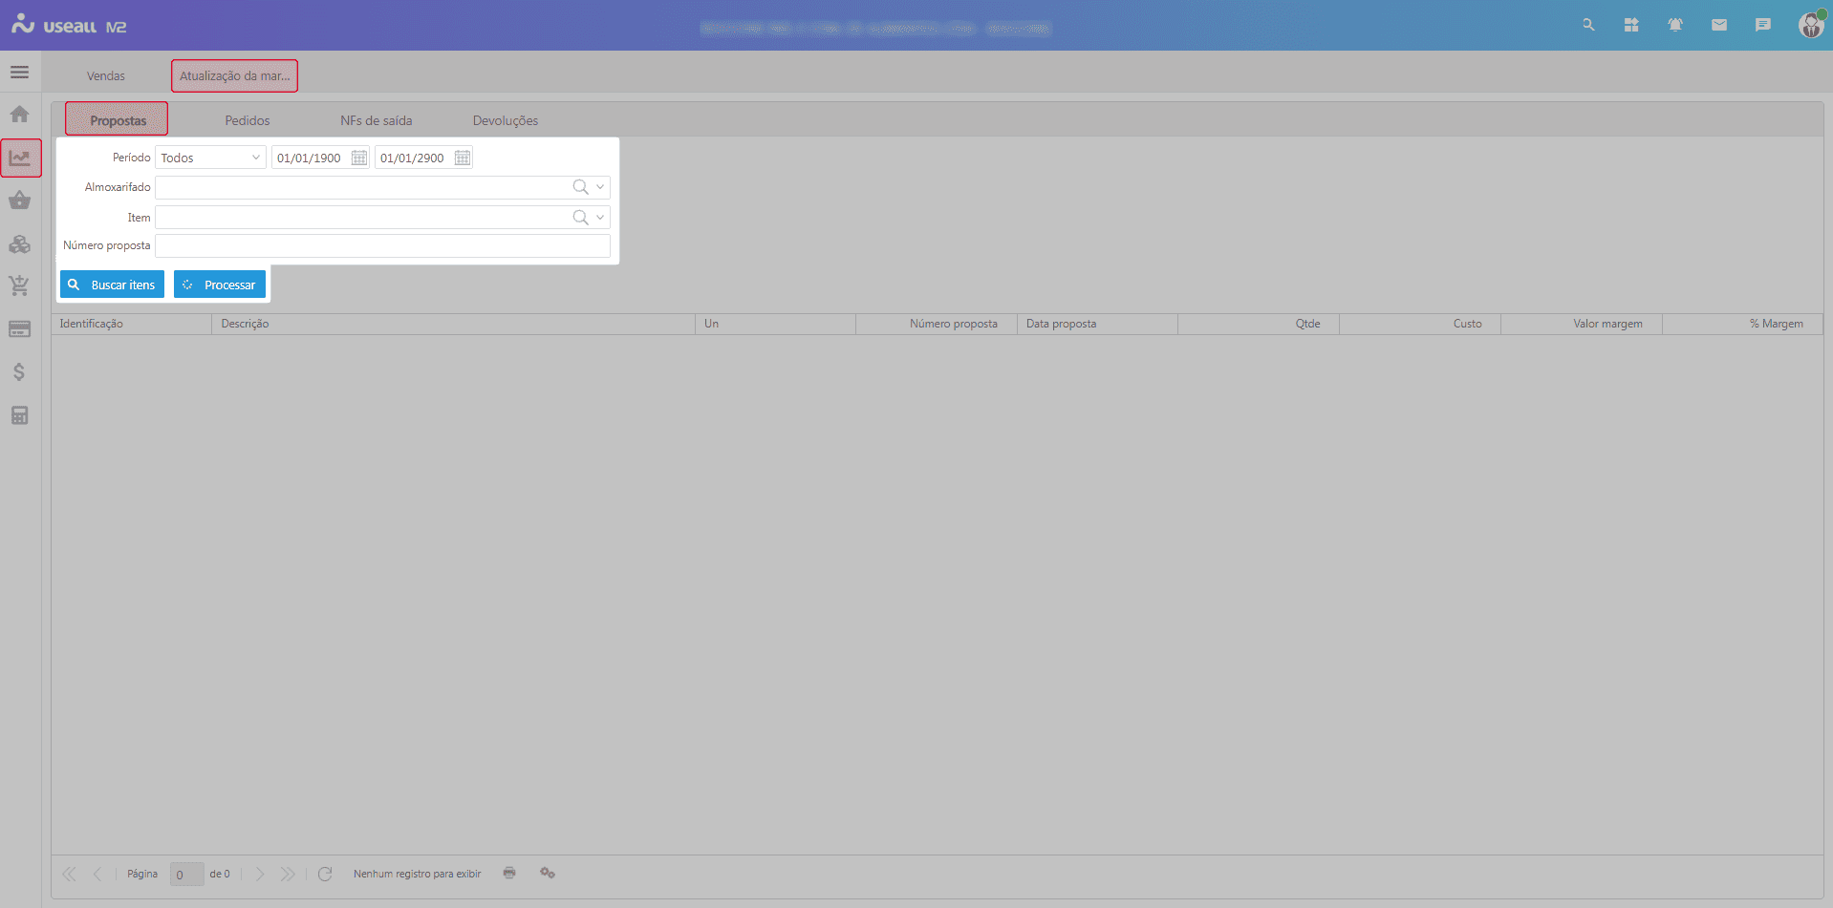Click the refresh icon in pagination bar
This screenshot has width=1833, height=908.
coord(325,874)
